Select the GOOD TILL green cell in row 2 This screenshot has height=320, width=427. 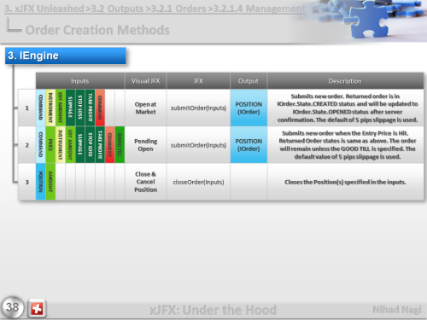tap(120, 145)
